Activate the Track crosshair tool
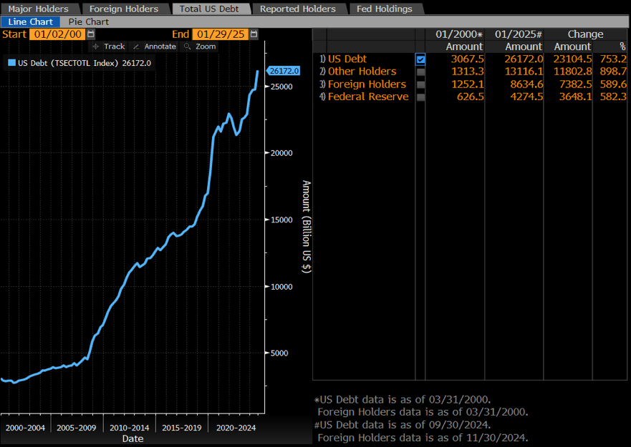The image size is (631, 447). (109, 46)
